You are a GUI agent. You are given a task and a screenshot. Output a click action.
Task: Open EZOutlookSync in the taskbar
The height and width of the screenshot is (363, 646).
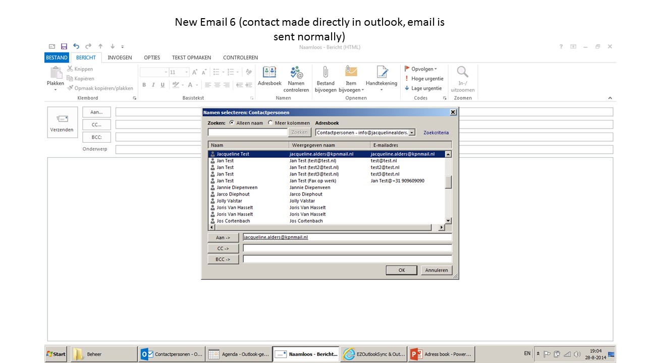click(373, 354)
